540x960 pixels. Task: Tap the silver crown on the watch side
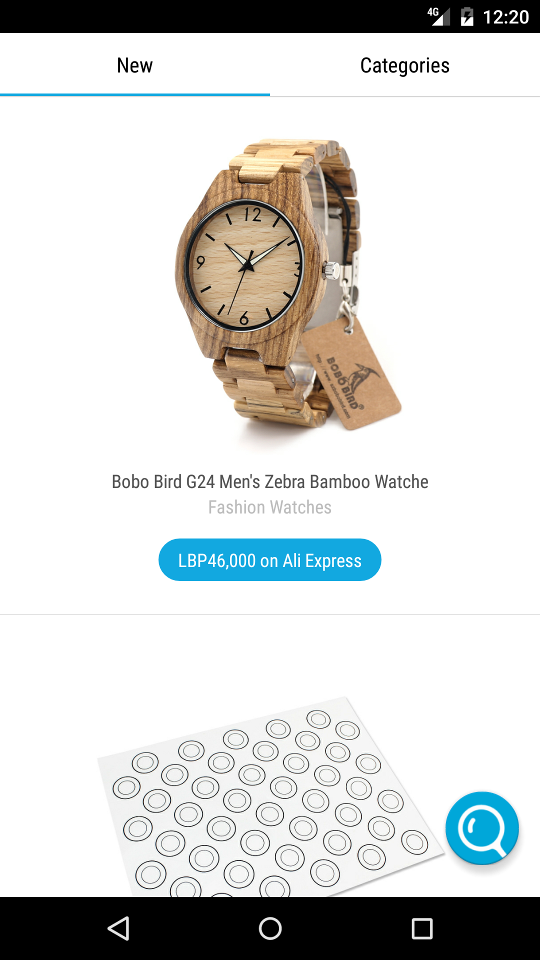point(330,270)
